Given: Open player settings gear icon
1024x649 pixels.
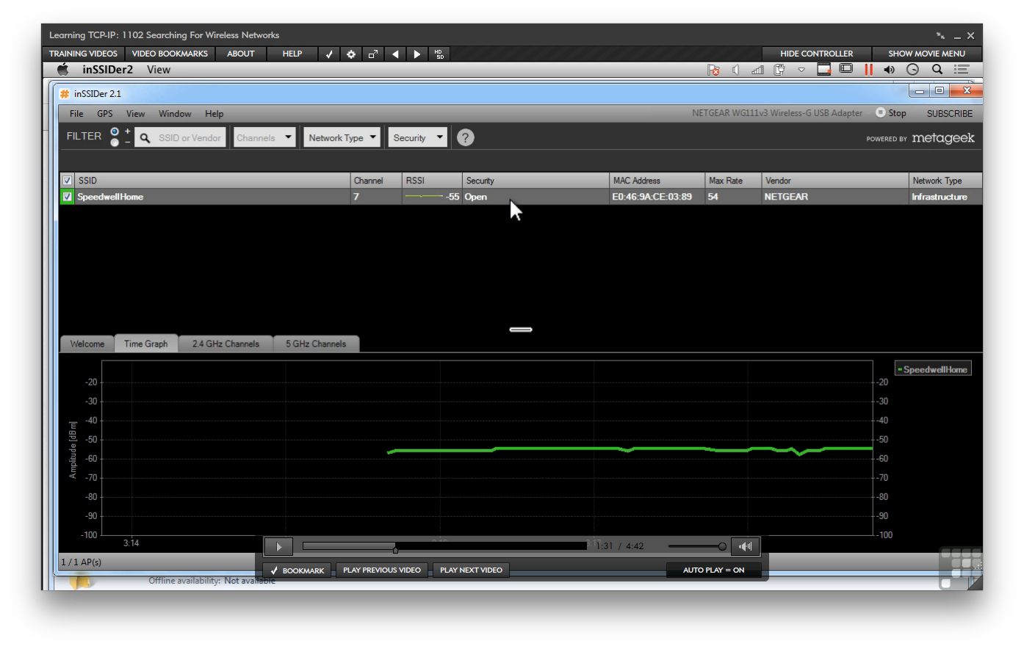Looking at the screenshot, I should pos(351,54).
